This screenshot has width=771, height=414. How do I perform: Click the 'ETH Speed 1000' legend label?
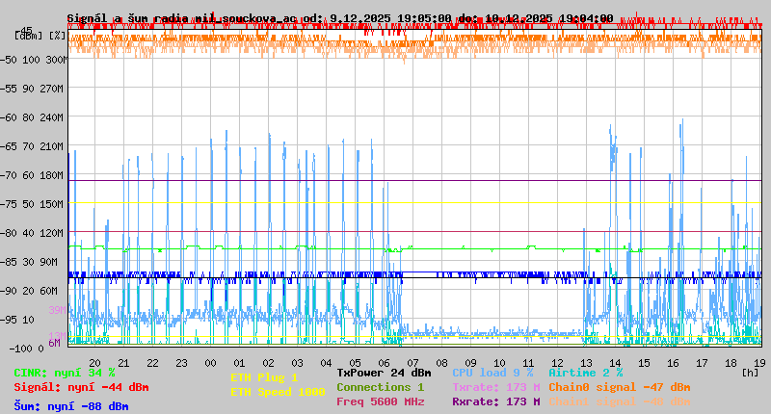point(278,392)
